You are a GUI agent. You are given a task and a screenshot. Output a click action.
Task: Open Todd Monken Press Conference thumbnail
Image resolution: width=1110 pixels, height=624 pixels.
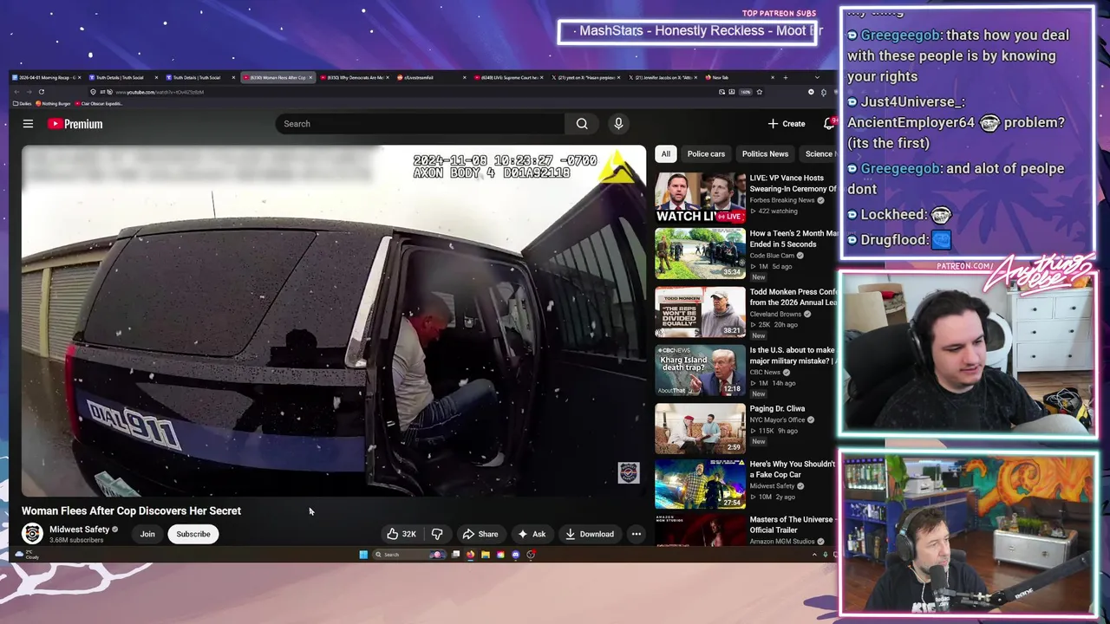point(700,312)
